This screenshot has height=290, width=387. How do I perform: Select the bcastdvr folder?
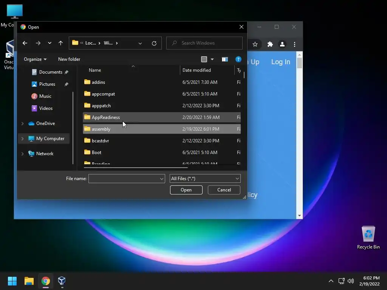[x=162, y=141]
